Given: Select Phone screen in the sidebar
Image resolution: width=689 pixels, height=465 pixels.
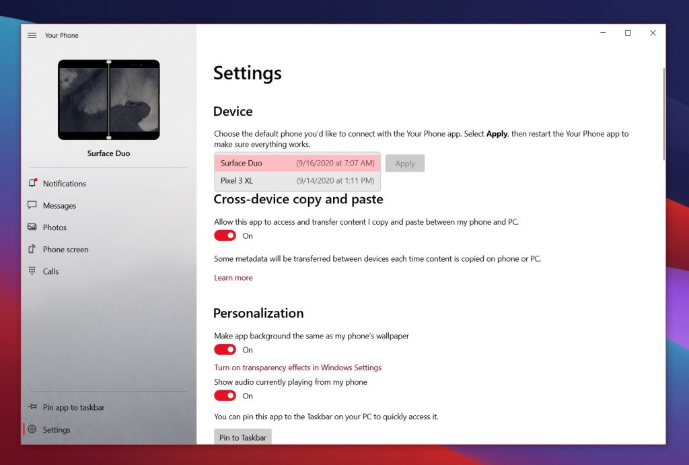Looking at the screenshot, I should [108, 249].
